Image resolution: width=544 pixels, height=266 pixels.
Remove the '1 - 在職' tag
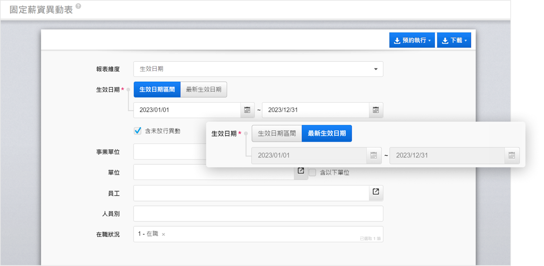(163, 234)
